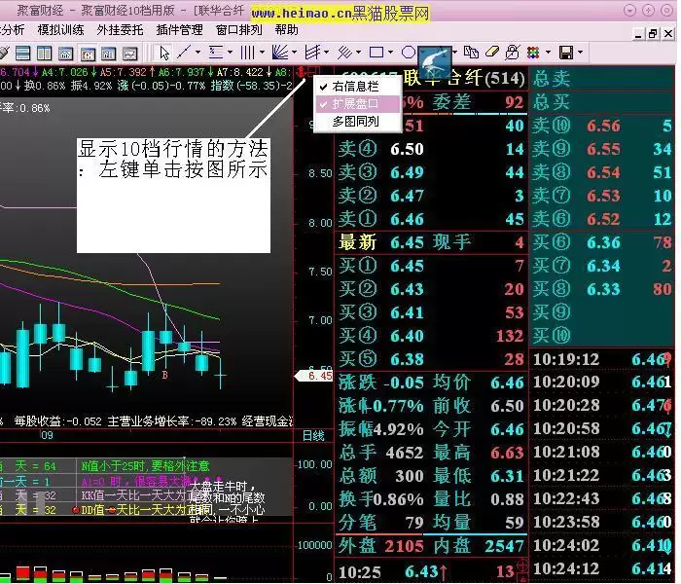
Task: Select the fan lines drawing tool
Action: click(280, 52)
